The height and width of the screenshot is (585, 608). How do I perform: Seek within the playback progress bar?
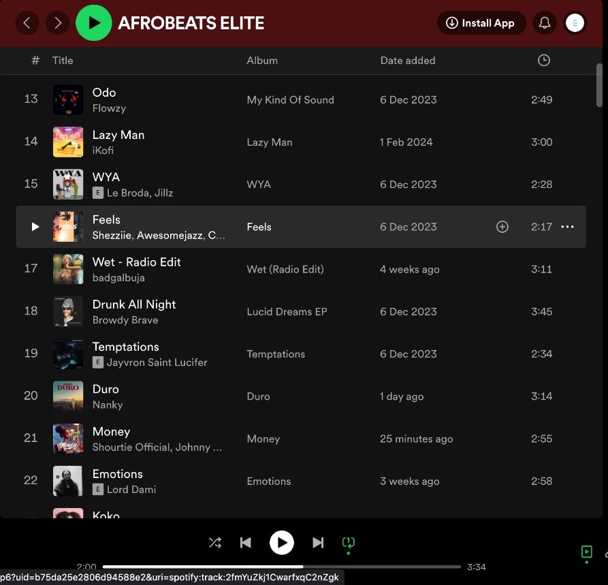[x=281, y=567]
